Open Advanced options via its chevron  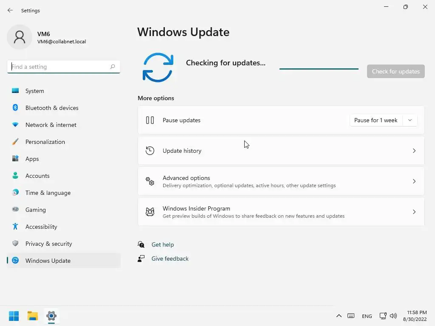pyautogui.click(x=414, y=181)
